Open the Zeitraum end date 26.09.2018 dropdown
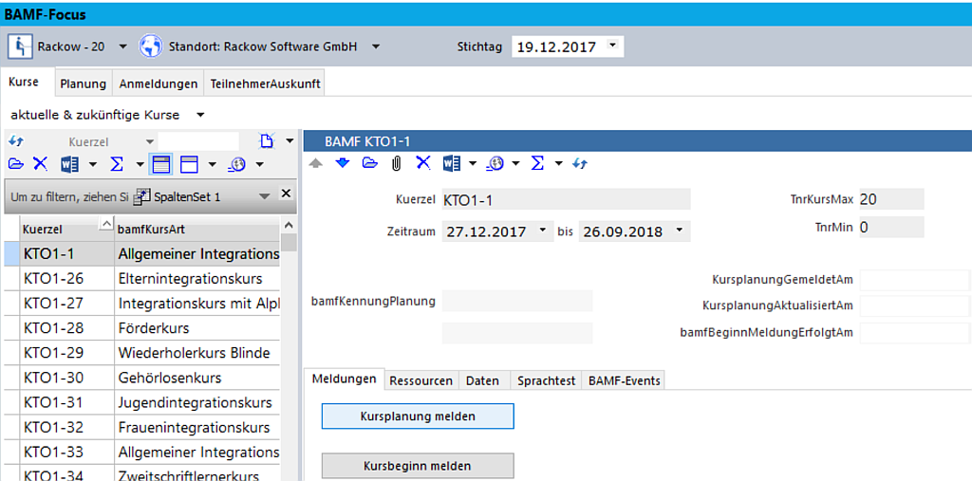Image resolution: width=972 pixels, height=481 pixels. pyautogui.click(x=679, y=230)
